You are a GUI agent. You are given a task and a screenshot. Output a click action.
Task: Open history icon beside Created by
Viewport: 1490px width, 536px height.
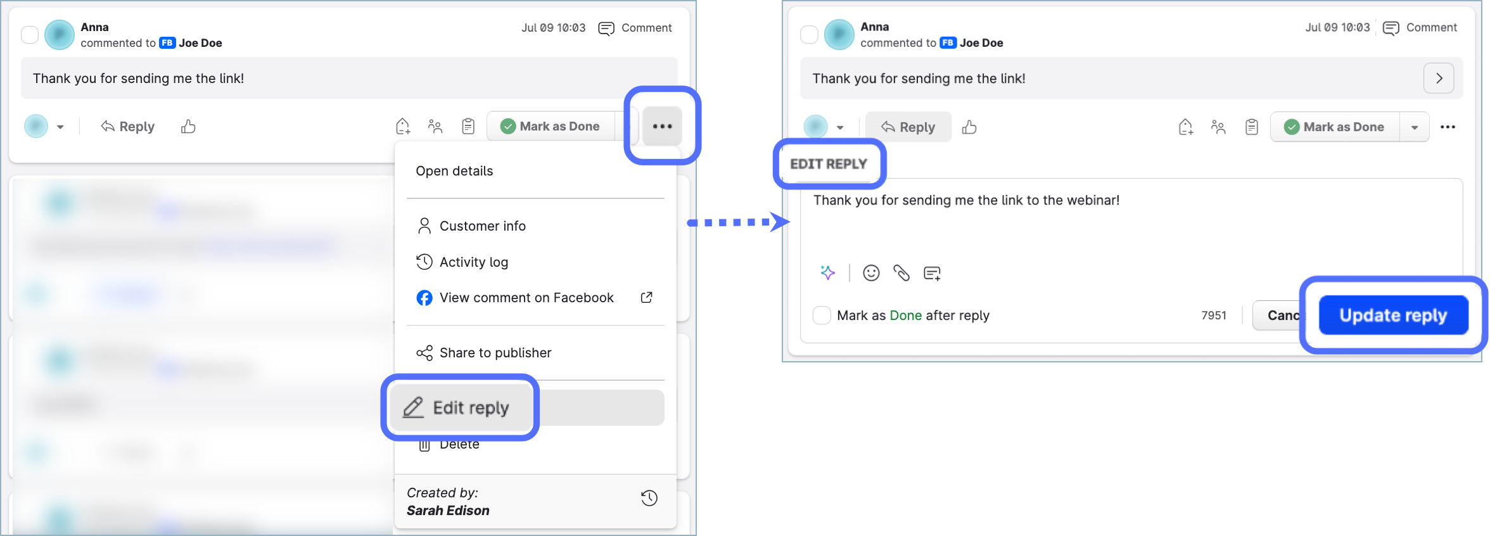649,498
